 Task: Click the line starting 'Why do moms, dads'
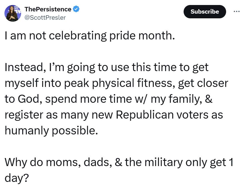[x=119, y=162]
